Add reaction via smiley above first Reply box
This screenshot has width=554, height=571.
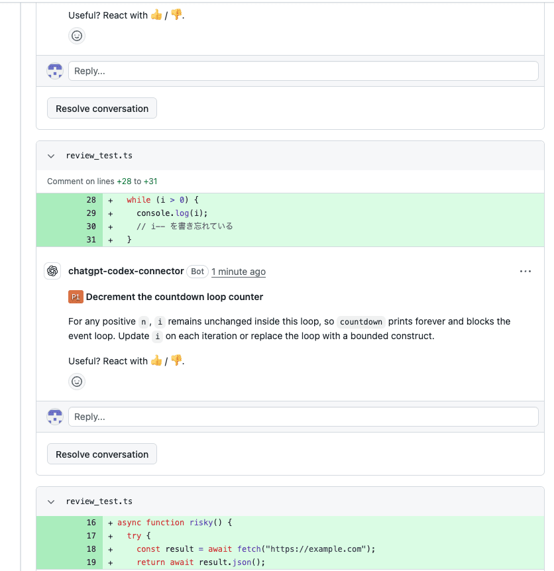point(76,36)
